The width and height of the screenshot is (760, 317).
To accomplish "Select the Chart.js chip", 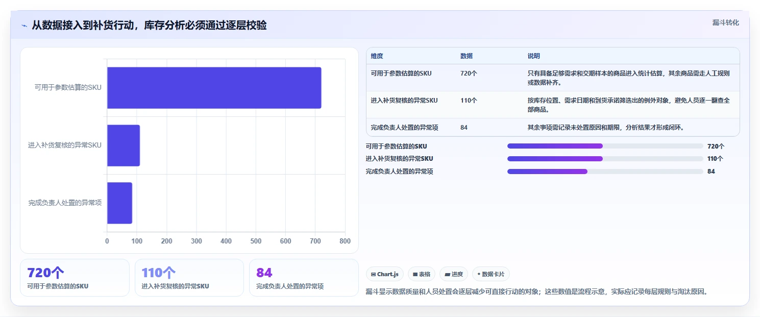I will click(x=385, y=274).
